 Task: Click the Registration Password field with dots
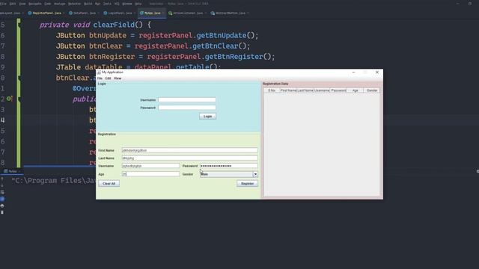(229, 166)
